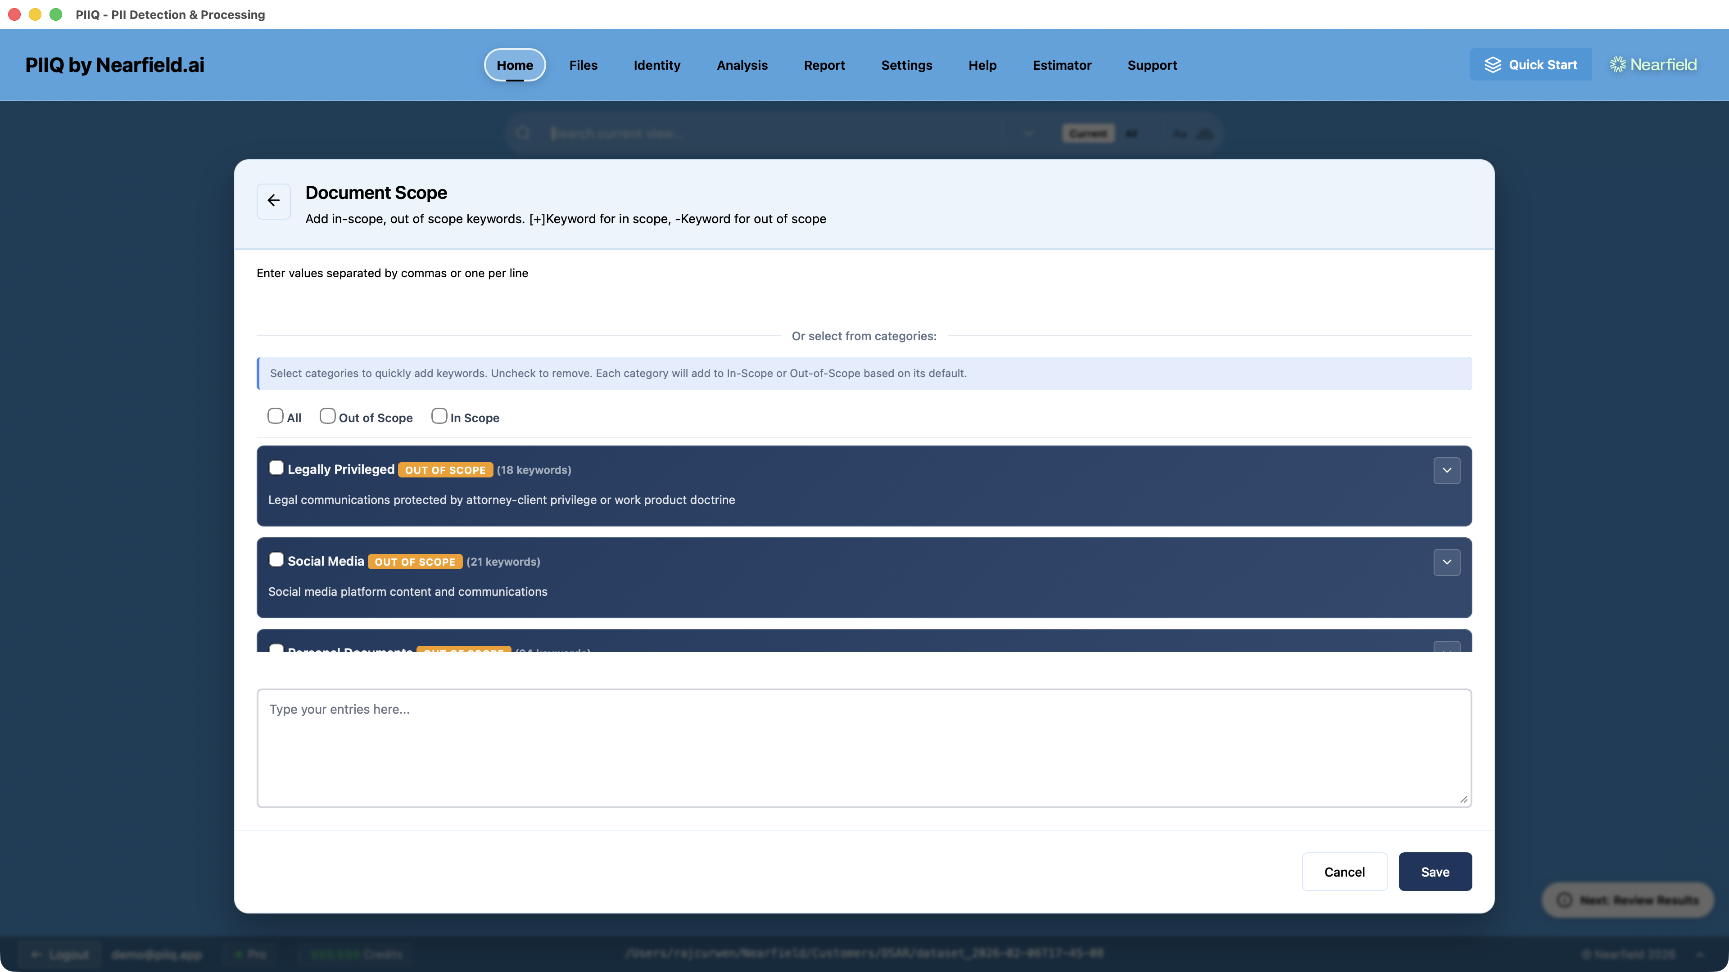Click the Nearfield logo
This screenshot has width=1729, height=972.
click(x=1652, y=64)
